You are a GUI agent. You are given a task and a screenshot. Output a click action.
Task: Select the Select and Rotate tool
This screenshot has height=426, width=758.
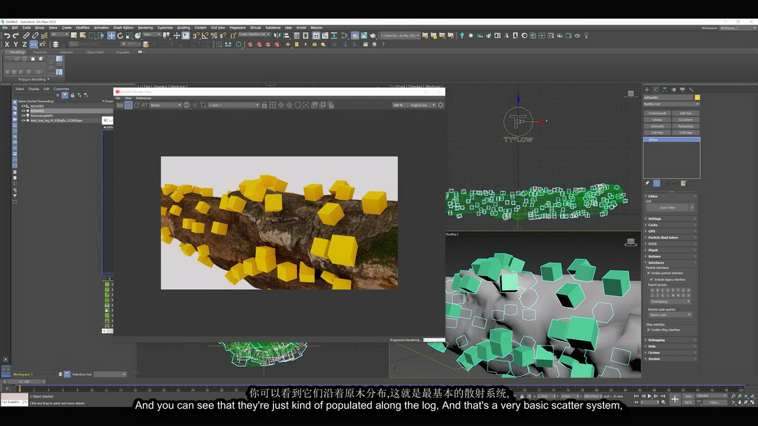[120, 36]
